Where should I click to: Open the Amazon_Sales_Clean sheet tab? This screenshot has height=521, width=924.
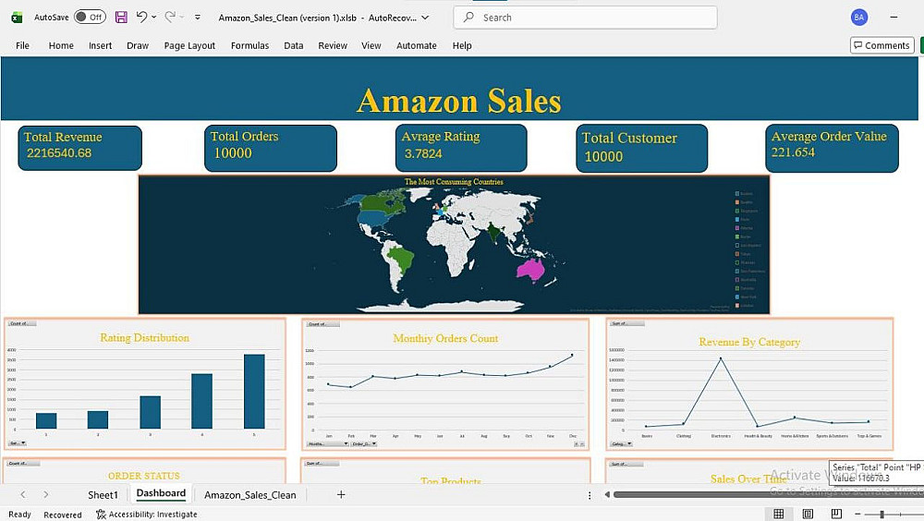pos(249,495)
